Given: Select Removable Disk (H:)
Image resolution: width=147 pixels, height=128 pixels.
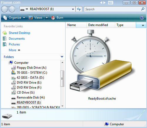Looking at the screenshot, I should pyautogui.click(x=31, y=97).
